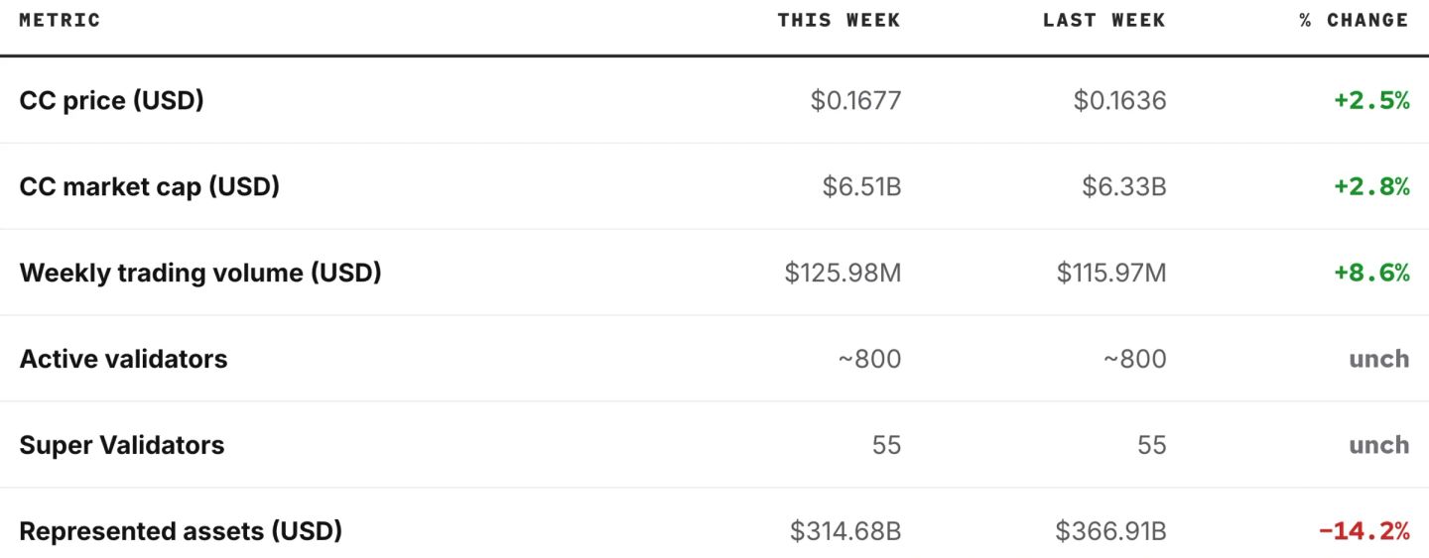Image resolution: width=1429 pixels, height=558 pixels.
Task: Select the Weekly trading volume (USD) label
Action: (200, 273)
